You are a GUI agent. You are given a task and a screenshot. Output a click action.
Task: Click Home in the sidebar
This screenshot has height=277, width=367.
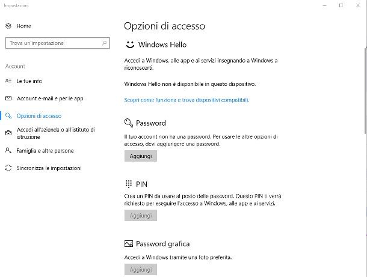point(23,26)
